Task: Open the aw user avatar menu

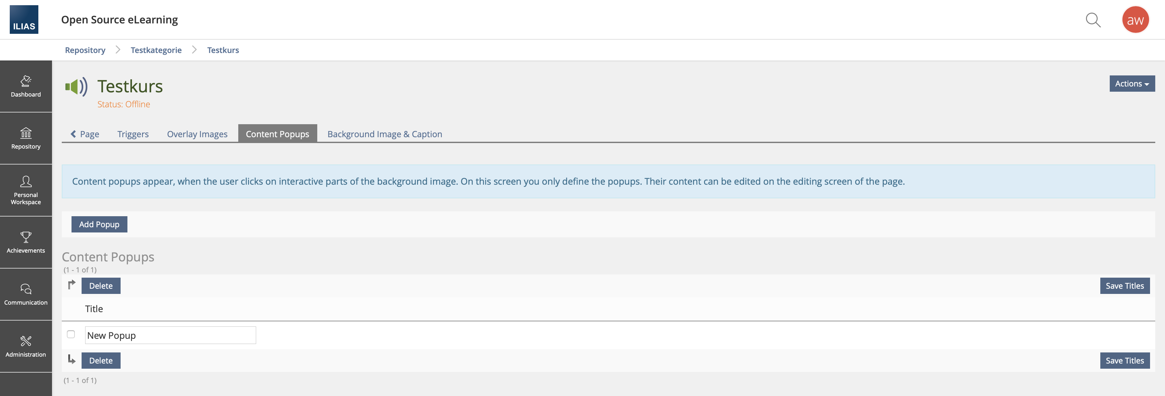Action: click(1135, 20)
